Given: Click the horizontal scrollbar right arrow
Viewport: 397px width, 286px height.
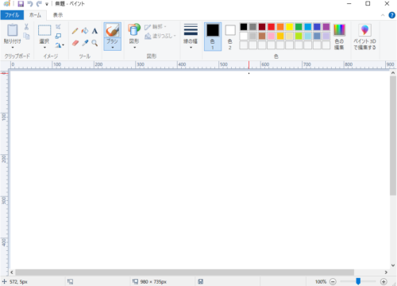Looking at the screenshot, I should click(386, 272).
